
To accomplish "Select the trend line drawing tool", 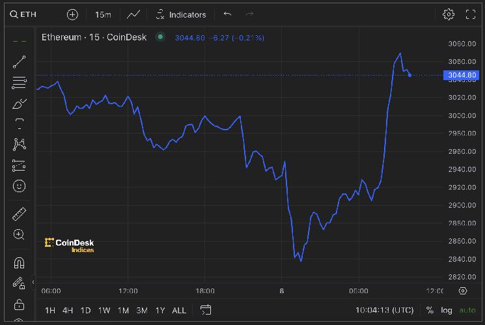I will pos(19,62).
